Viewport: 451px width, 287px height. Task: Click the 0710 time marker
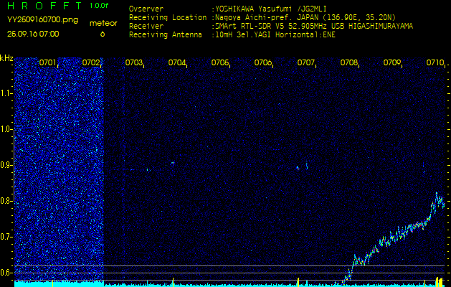[x=435, y=62]
